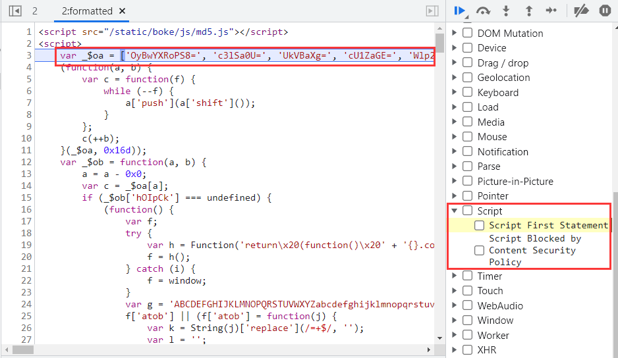
Task: Check the Keyboard event breakpoint box
Action: pyautogui.click(x=467, y=93)
